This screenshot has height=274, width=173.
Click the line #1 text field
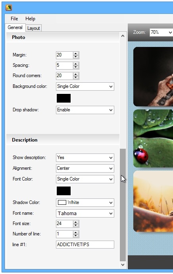pyautogui.click(x=85, y=245)
